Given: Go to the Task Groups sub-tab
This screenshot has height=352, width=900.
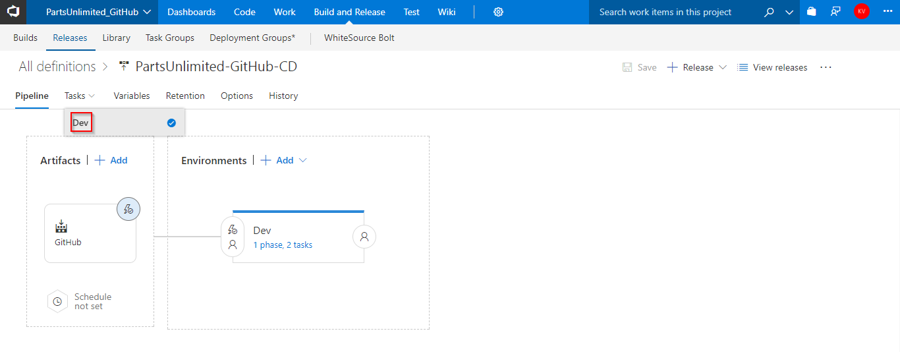Looking at the screenshot, I should click(x=170, y=38).
